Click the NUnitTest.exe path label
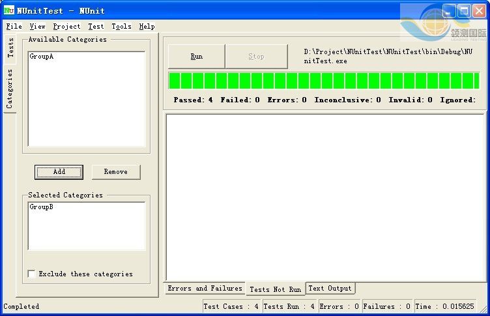The image size is (490, 316). coord(388,56)
